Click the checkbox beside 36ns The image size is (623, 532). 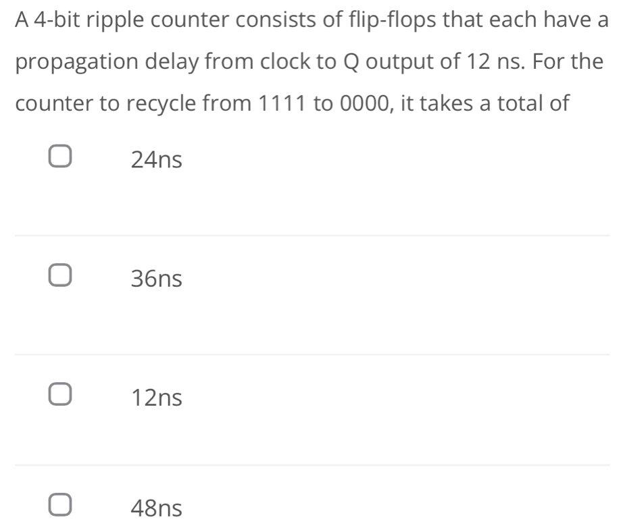[61, 275]
